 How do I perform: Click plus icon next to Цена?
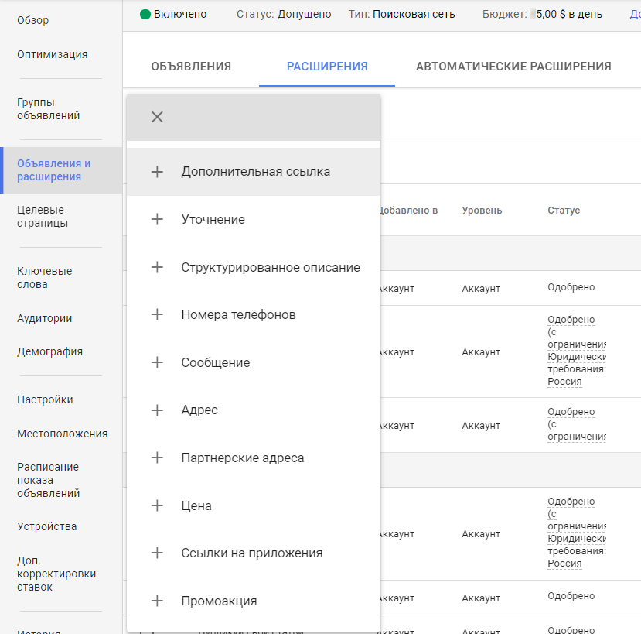157,505
